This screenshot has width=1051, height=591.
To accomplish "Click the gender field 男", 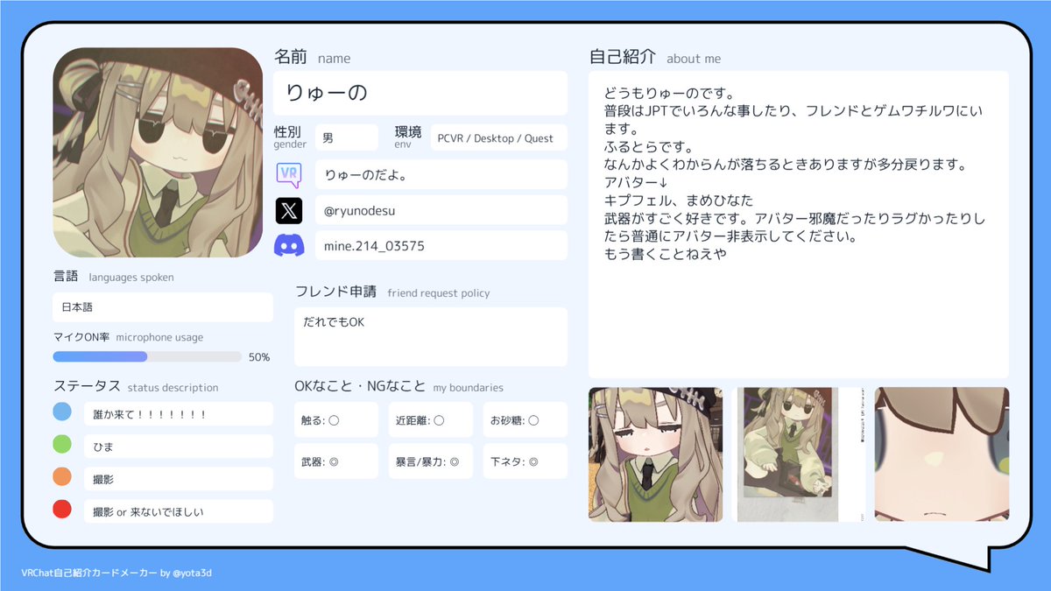I will click(x=347, y=137).
